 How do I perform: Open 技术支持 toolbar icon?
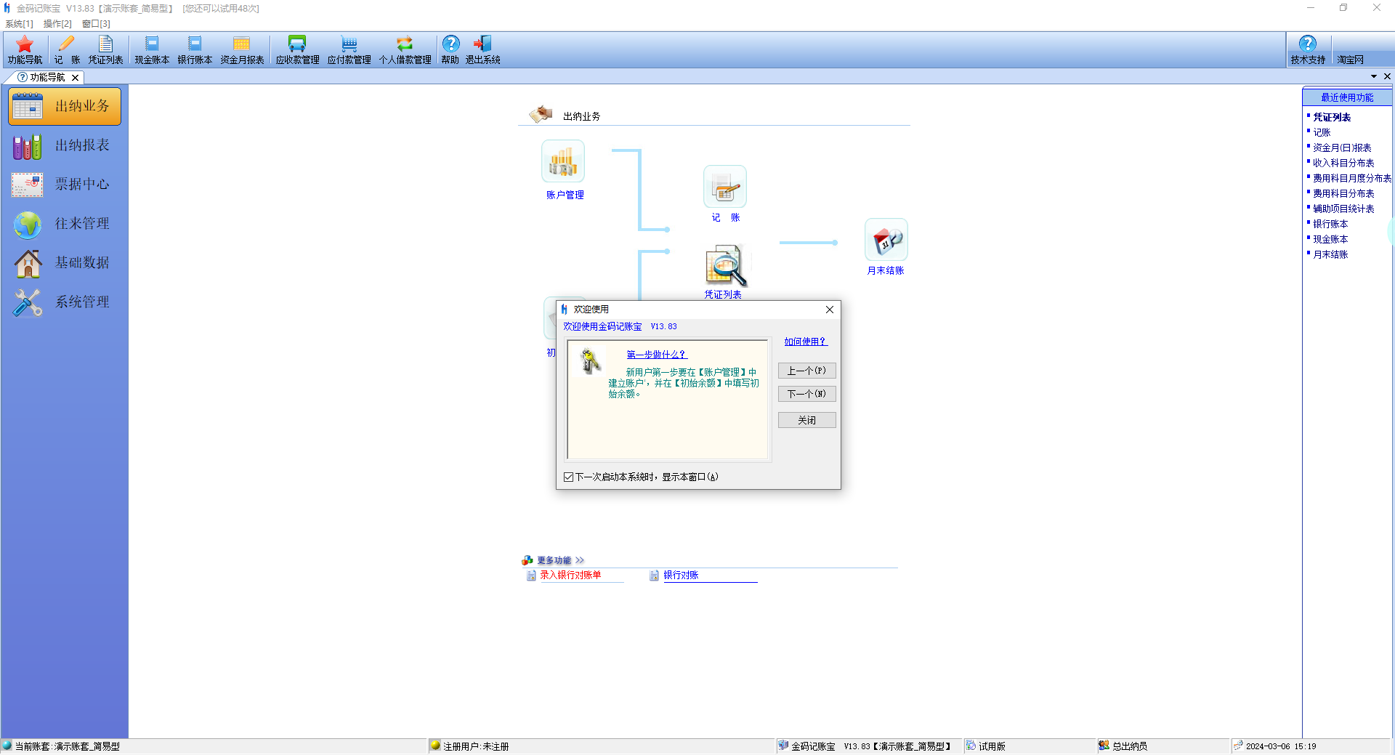tap(1308, 50)
